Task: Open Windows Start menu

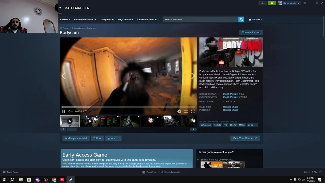Action: [4, 180]
